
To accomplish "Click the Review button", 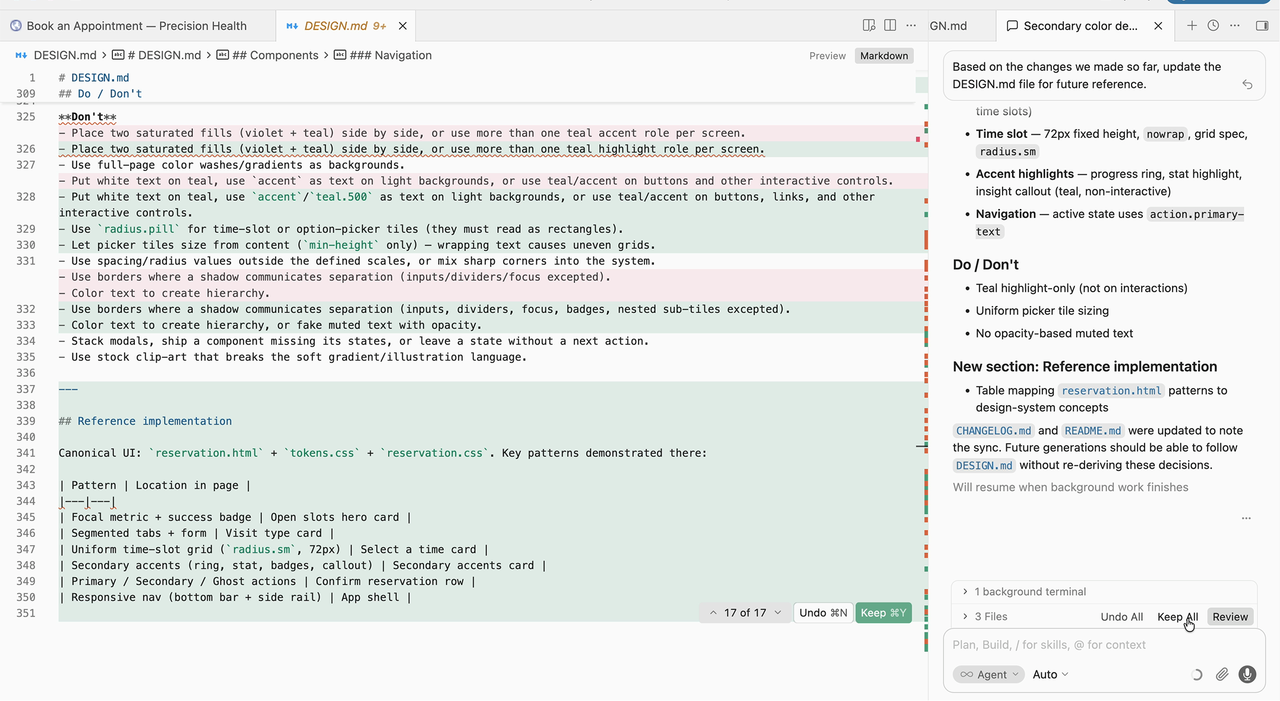I will pos(1230,617).
